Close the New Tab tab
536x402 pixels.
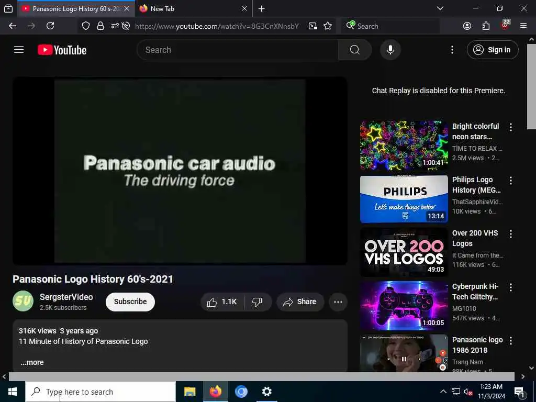coord(244,8)
